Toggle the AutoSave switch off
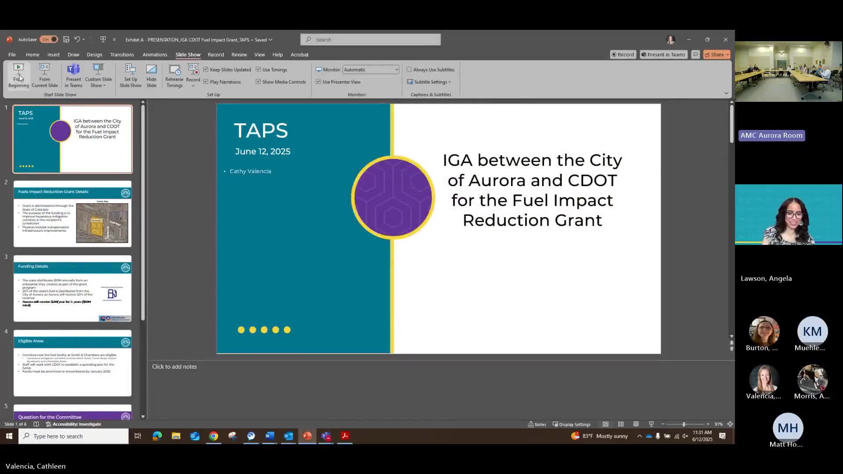The height and width of the screenshot is (474, 843). [49, 39]
